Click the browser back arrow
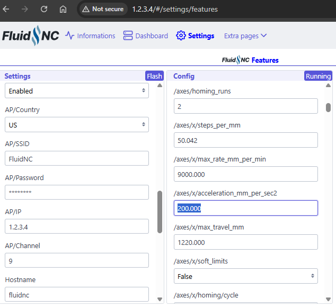The width and height of the screenshot is (336, 306). pyautogui.click(x=7, y=9)
